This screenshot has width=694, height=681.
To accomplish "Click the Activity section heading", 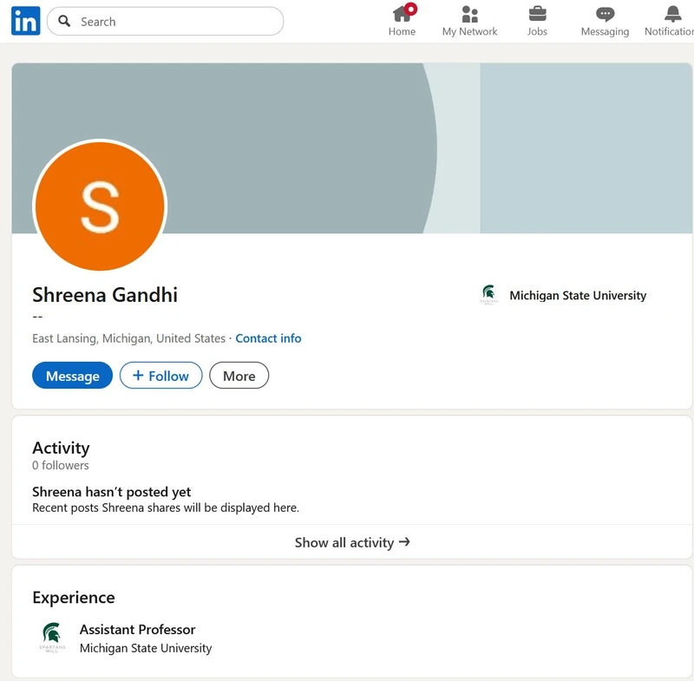I will click(x=61, y=448).
